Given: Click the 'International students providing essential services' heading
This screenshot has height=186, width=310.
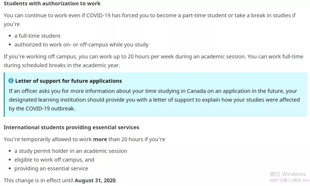Looking at the screenshot, I should pyautogui.click(x=71, y=127).
